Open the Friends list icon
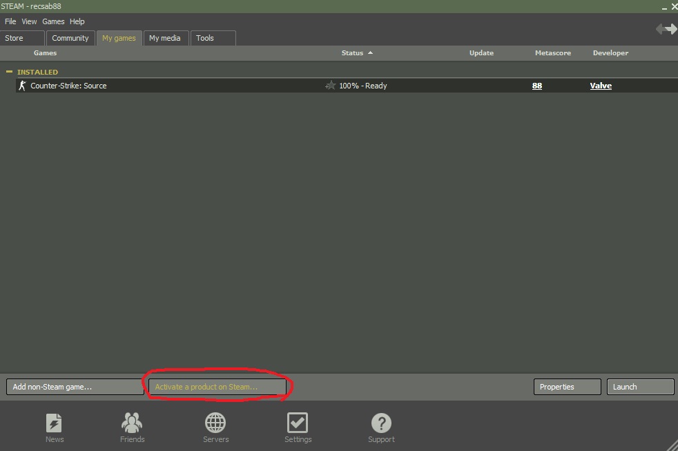678x451 pixels. (132, 423)
